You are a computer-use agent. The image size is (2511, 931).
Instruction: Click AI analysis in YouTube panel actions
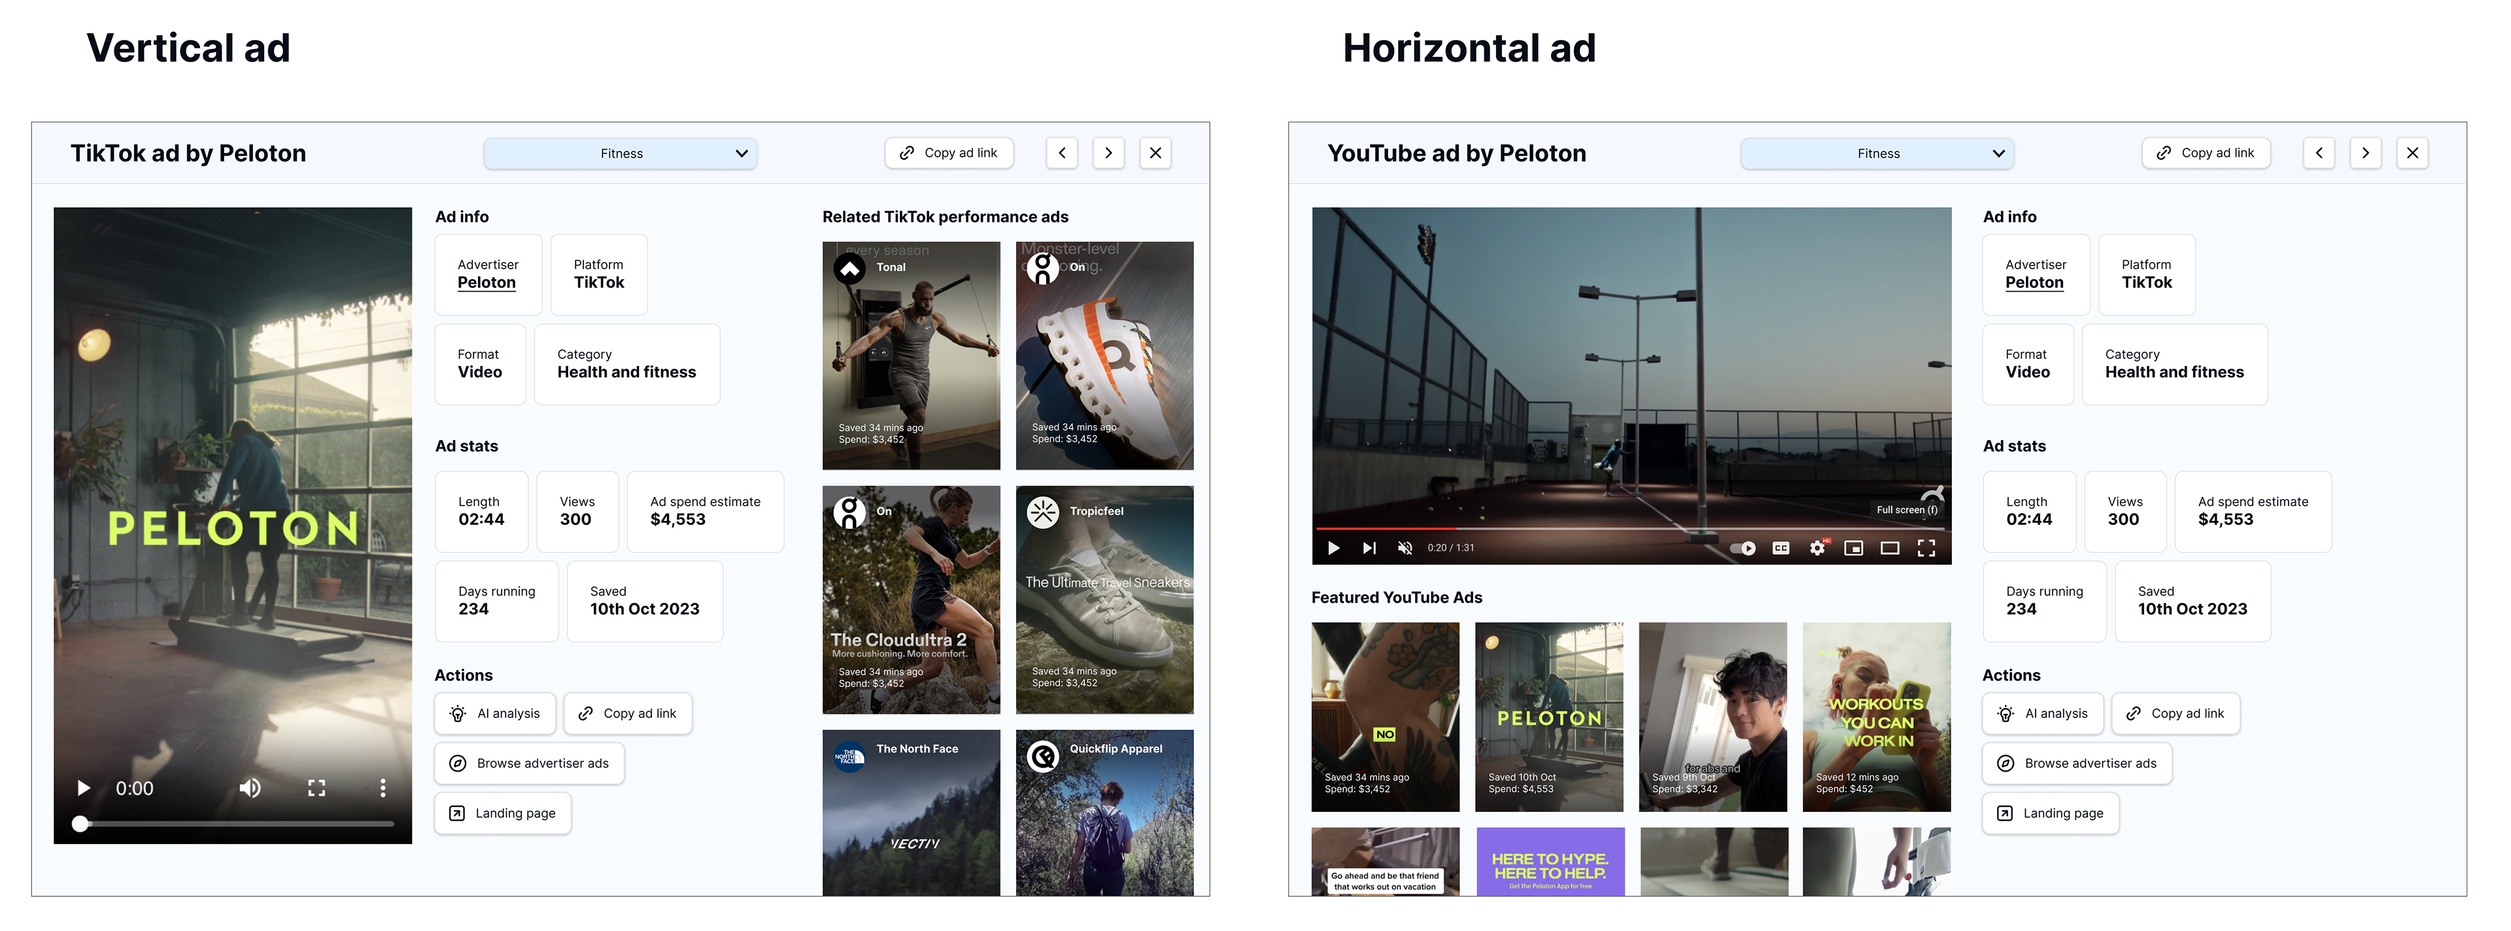tap(2043, 713)
